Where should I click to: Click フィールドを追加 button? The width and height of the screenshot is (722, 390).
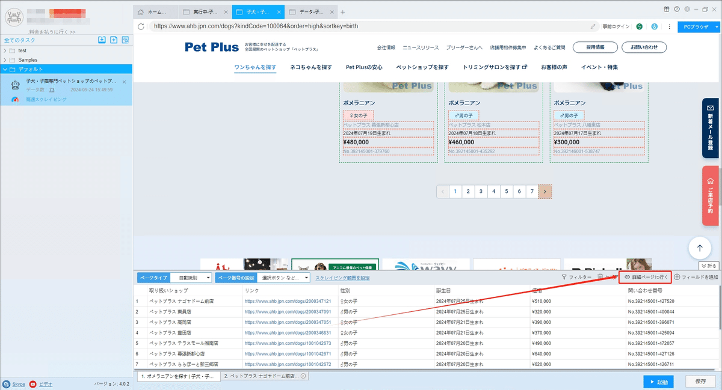pyautogui.click(x=696, y=277)
